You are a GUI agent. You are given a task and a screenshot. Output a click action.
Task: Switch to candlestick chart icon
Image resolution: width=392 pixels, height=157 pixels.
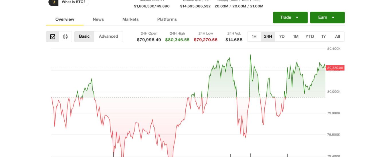(x=66, y=37)
